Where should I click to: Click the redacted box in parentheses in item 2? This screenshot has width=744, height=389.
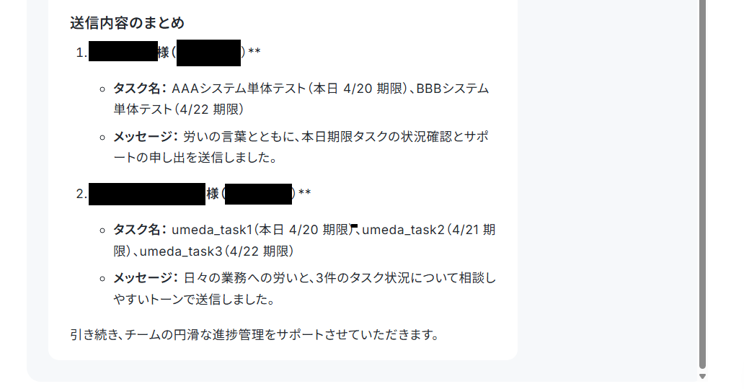(259, 194)
